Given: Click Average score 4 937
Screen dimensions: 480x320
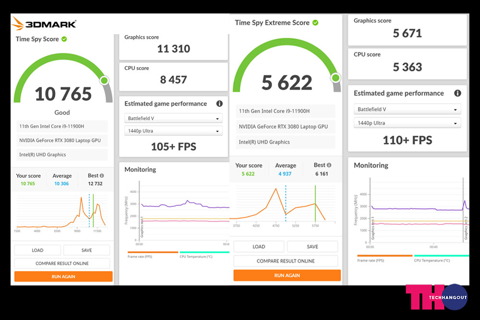Looking at the screenshot, I should [285, 174].
